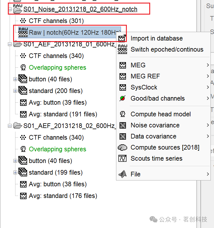
Task: Expand button (40 files) under AEF_01
Action: [x=15, y=79]
